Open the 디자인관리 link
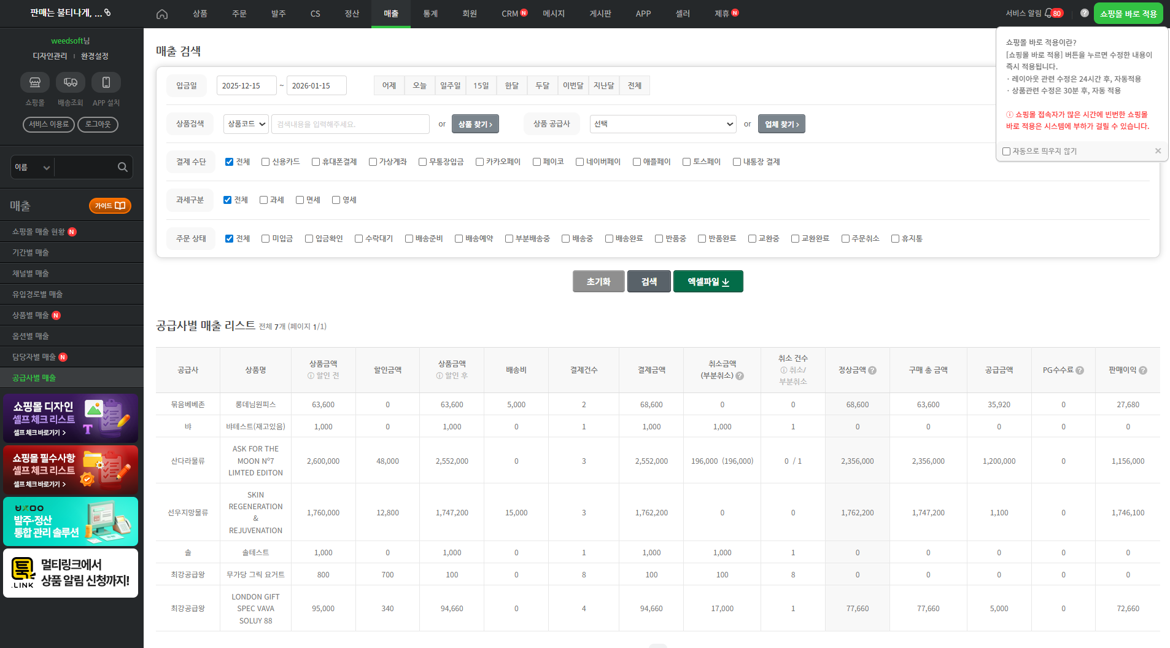1170x648 pixels. 50,56
